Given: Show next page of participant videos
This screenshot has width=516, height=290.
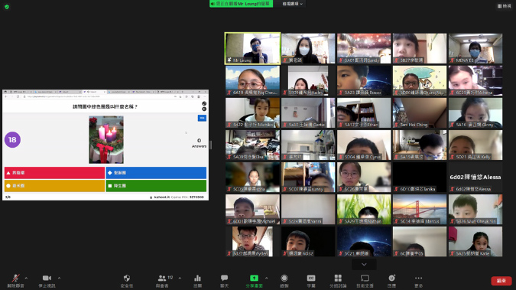Looking at the screenshot, I should 364,264.
